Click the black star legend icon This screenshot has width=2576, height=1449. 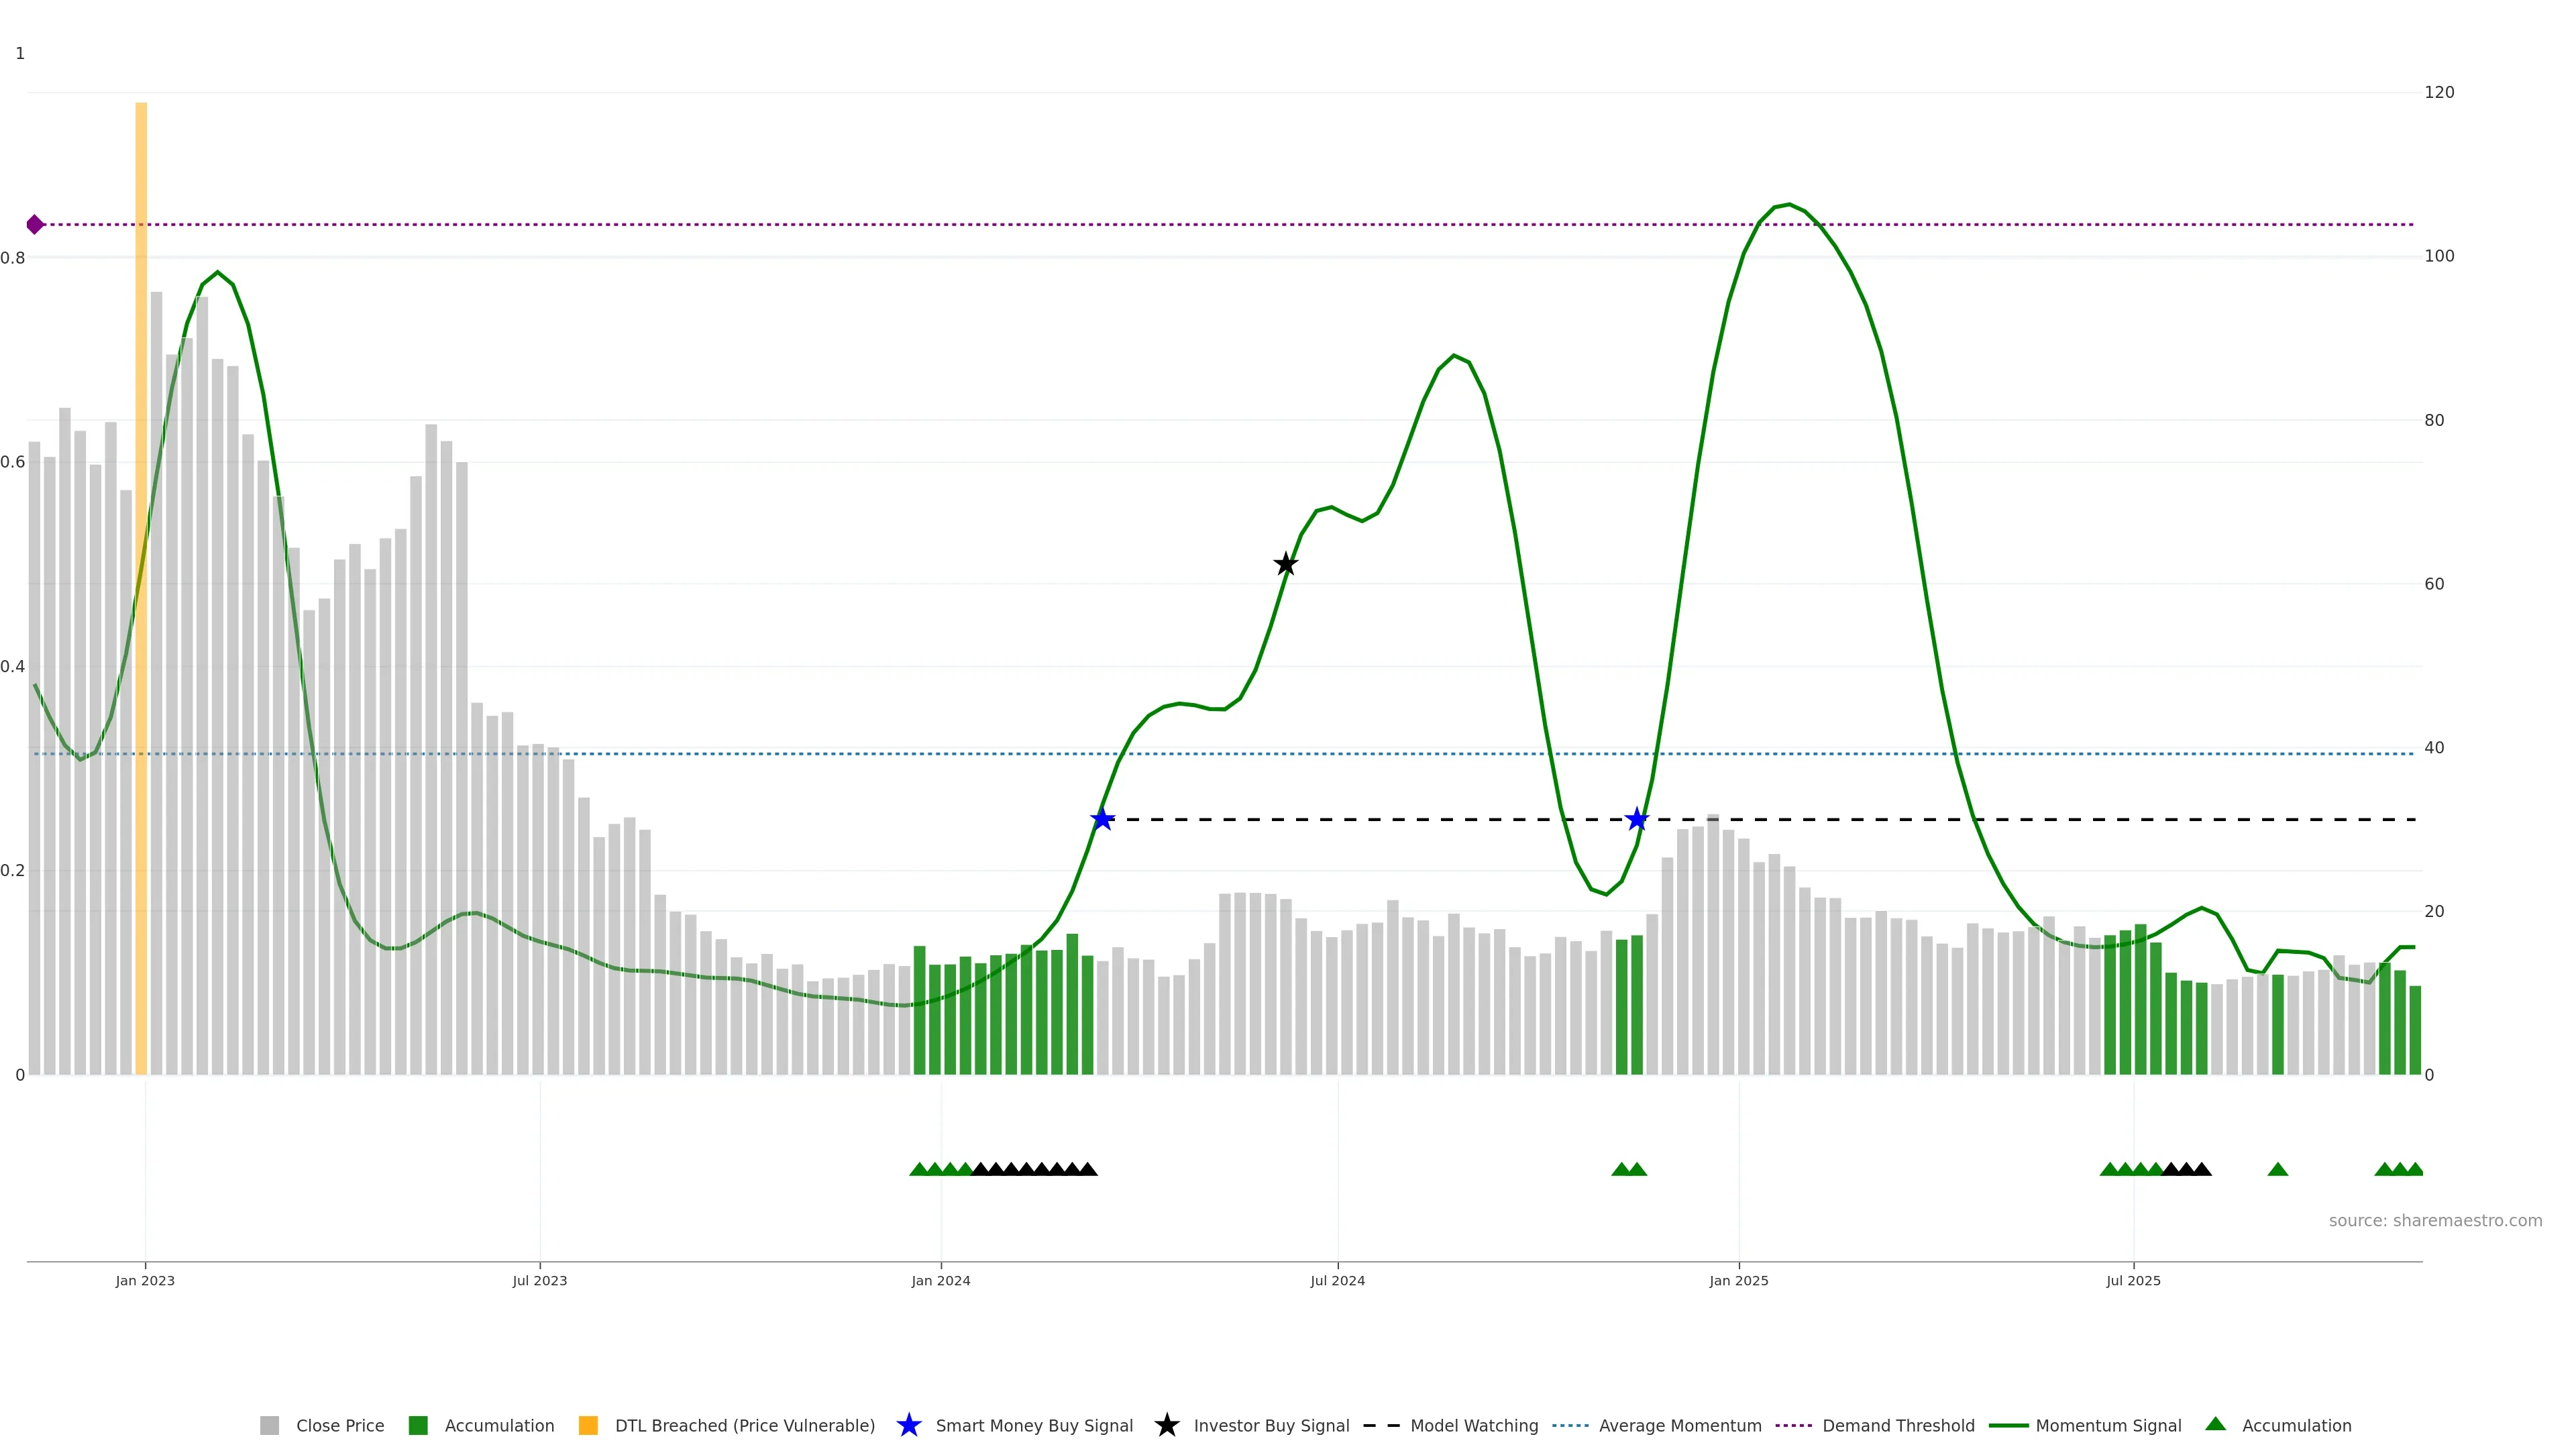pyautogui.click(x=1166, y=1425)
